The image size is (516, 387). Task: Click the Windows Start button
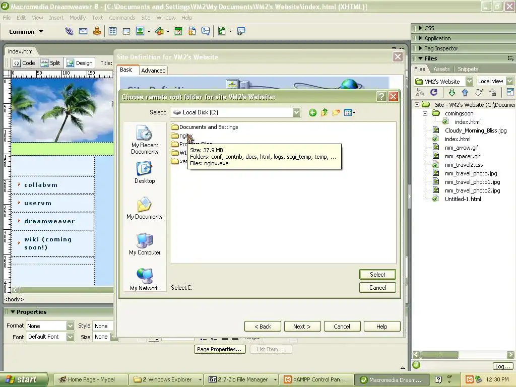click(23, 379)
